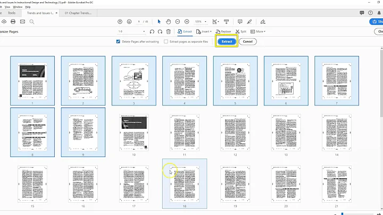This screenshot has width=383, height=215.
Task: Select page 14 thumbnail
Action: click(x=337, y=133)
